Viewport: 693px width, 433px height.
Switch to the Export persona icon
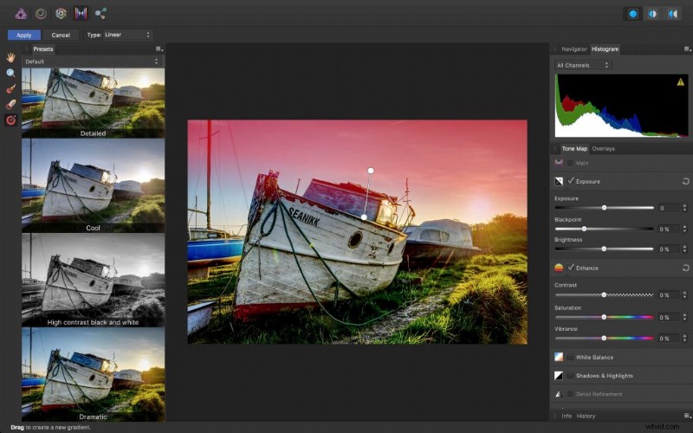(x=100, y=14)
